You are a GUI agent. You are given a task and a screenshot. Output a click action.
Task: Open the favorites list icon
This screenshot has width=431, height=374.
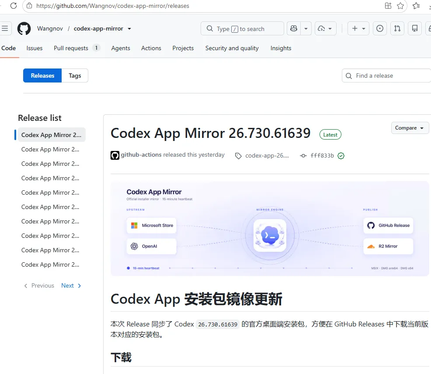click(416, 6)
